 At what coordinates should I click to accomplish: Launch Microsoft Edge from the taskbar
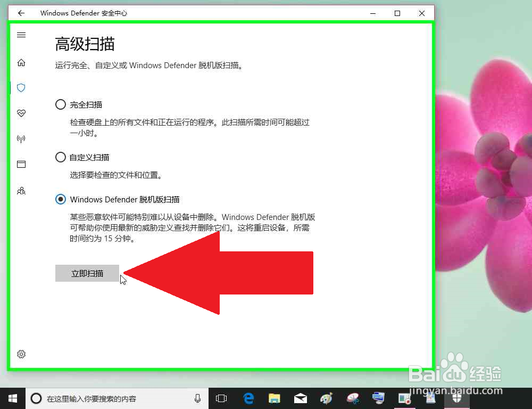coord(248,398)
